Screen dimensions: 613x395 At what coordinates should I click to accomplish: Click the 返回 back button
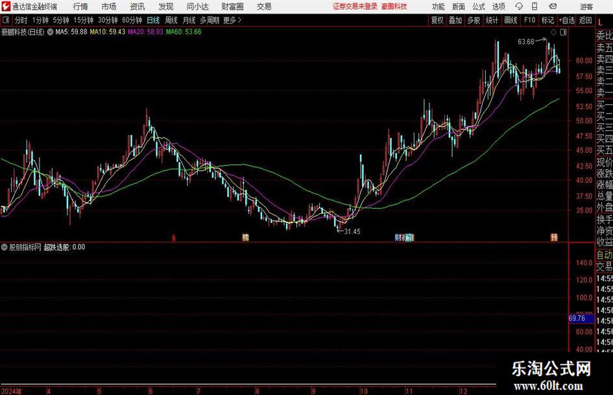tap(585, 20)
